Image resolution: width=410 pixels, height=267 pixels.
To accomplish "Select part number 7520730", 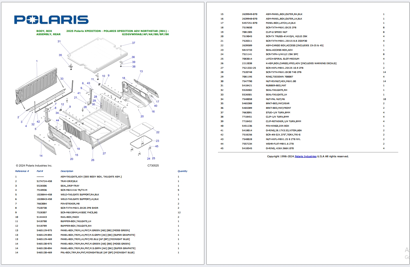I will [x=42, y=208].
